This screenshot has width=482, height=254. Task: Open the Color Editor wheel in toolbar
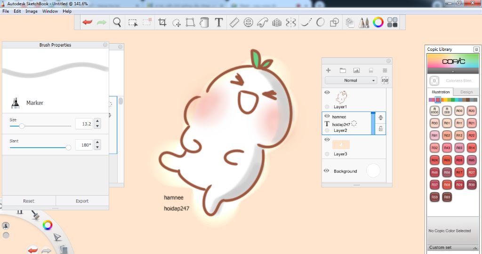tap(378, 22)
